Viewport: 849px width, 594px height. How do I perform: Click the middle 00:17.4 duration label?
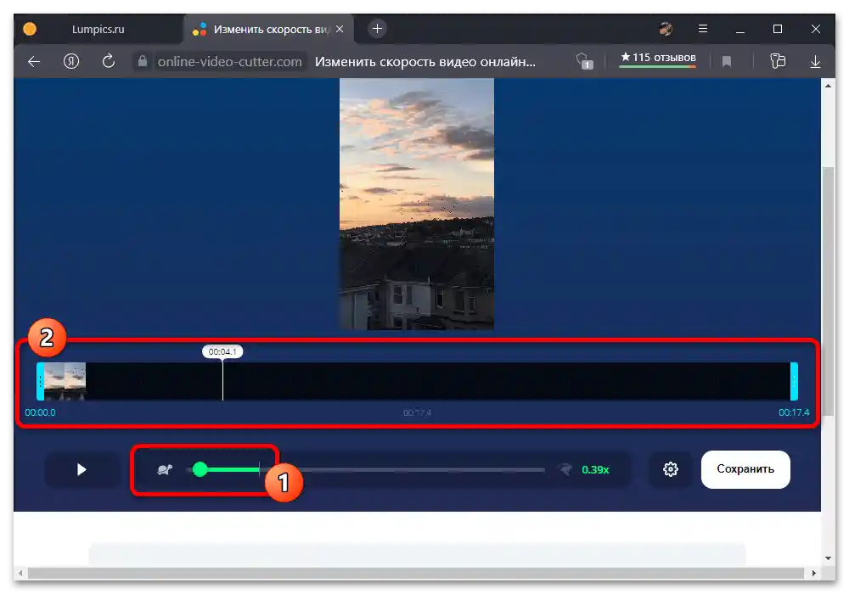click(417, 412)
